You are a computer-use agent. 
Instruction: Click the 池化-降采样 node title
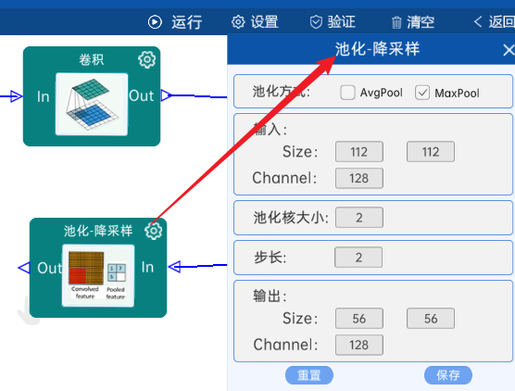[98, 231]
